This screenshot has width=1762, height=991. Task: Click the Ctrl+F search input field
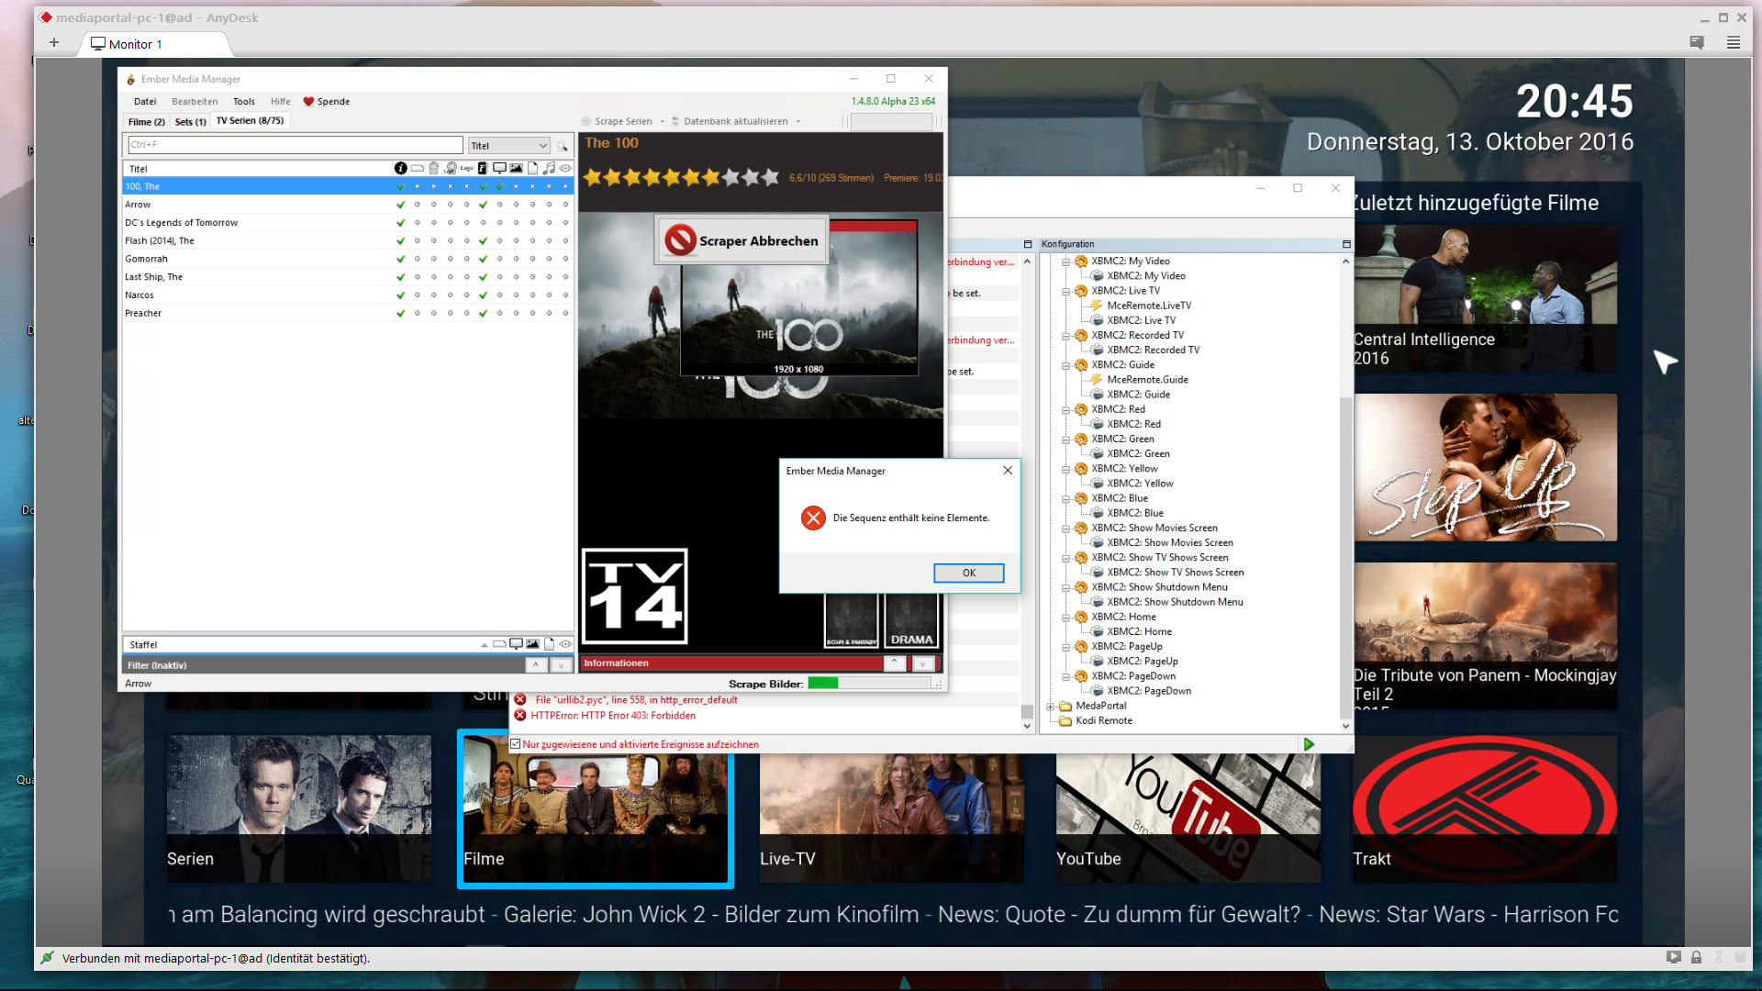[x=295, y=145]
